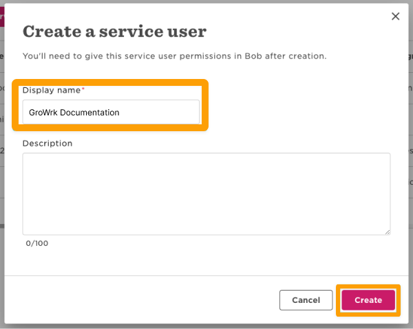
Task: Click the Create a service user heading
Action: tap(115, 32)
